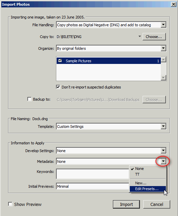Open the Develop Settings dropdown arrow

164,150
